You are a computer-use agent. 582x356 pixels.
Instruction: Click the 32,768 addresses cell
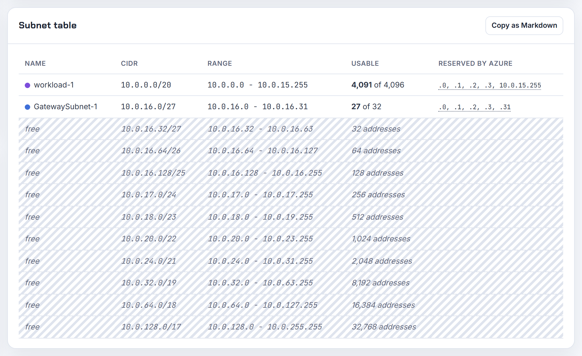[x=384, y=327]
